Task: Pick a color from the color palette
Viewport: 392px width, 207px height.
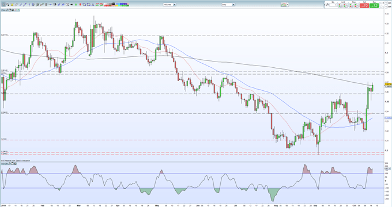Action: [x=116, y=5]
